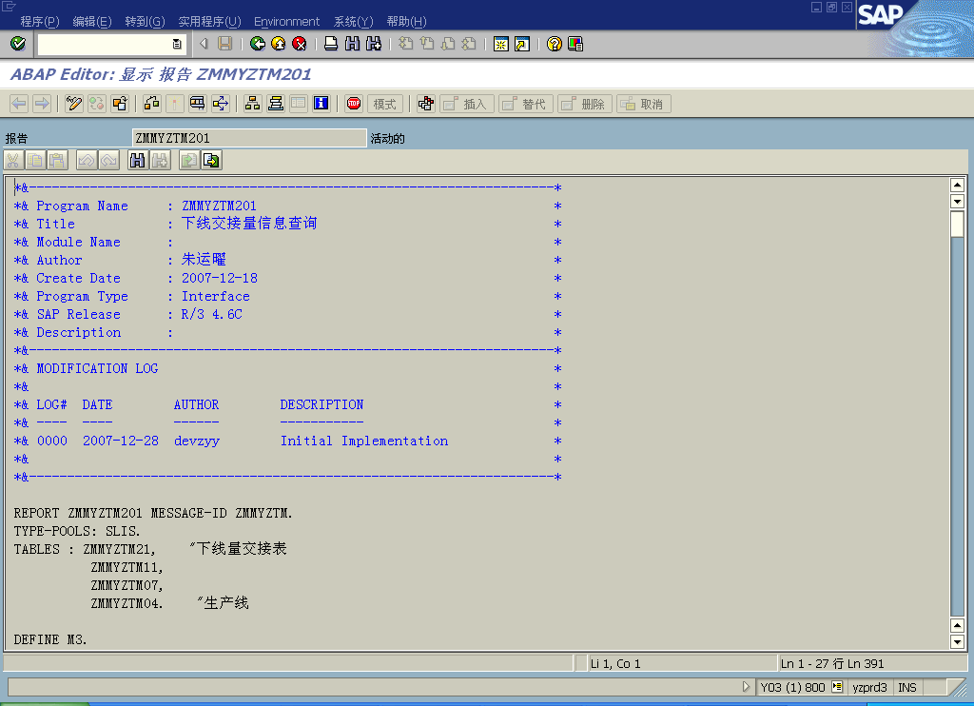
Task: Click the 插入 (Insert) button
Action: click(x=467, y=104)
